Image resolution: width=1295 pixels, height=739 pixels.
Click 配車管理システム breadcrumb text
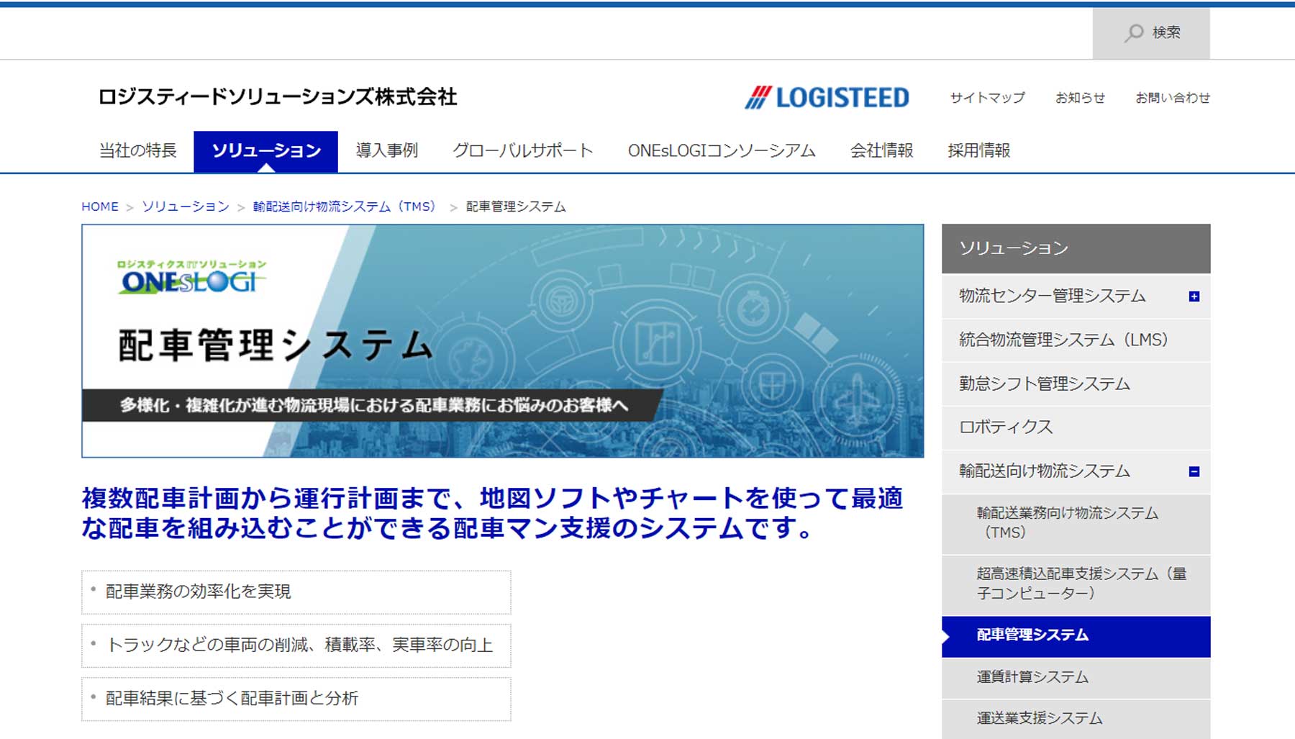click(x=516, y=207)
